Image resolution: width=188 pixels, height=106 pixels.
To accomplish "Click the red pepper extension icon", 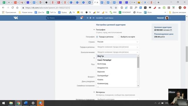I will [x=155, y=8].
